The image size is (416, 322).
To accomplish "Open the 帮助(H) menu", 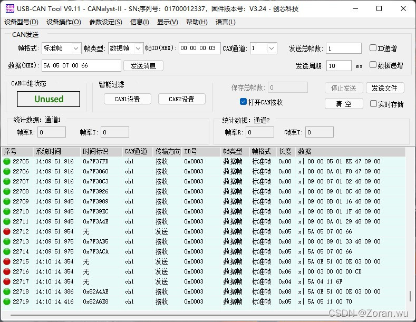I will click(x=197, y=22).
